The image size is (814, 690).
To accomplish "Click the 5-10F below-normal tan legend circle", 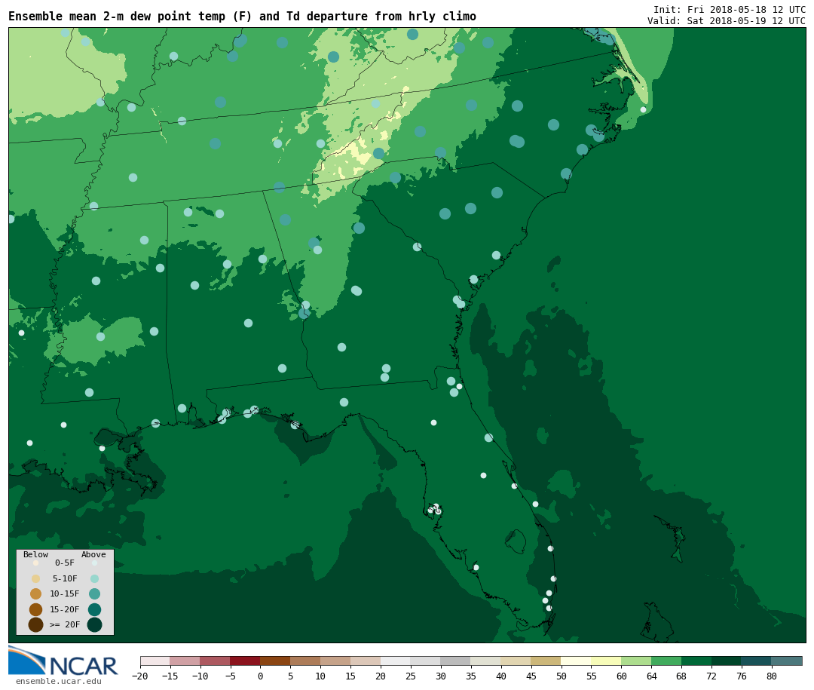I will [36, 578].
